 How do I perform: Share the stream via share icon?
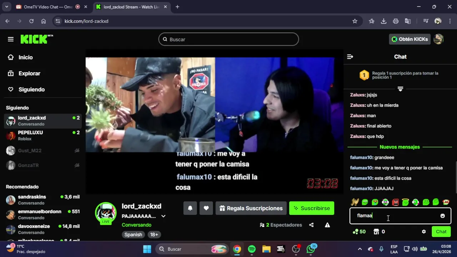[x=311, y=225]
